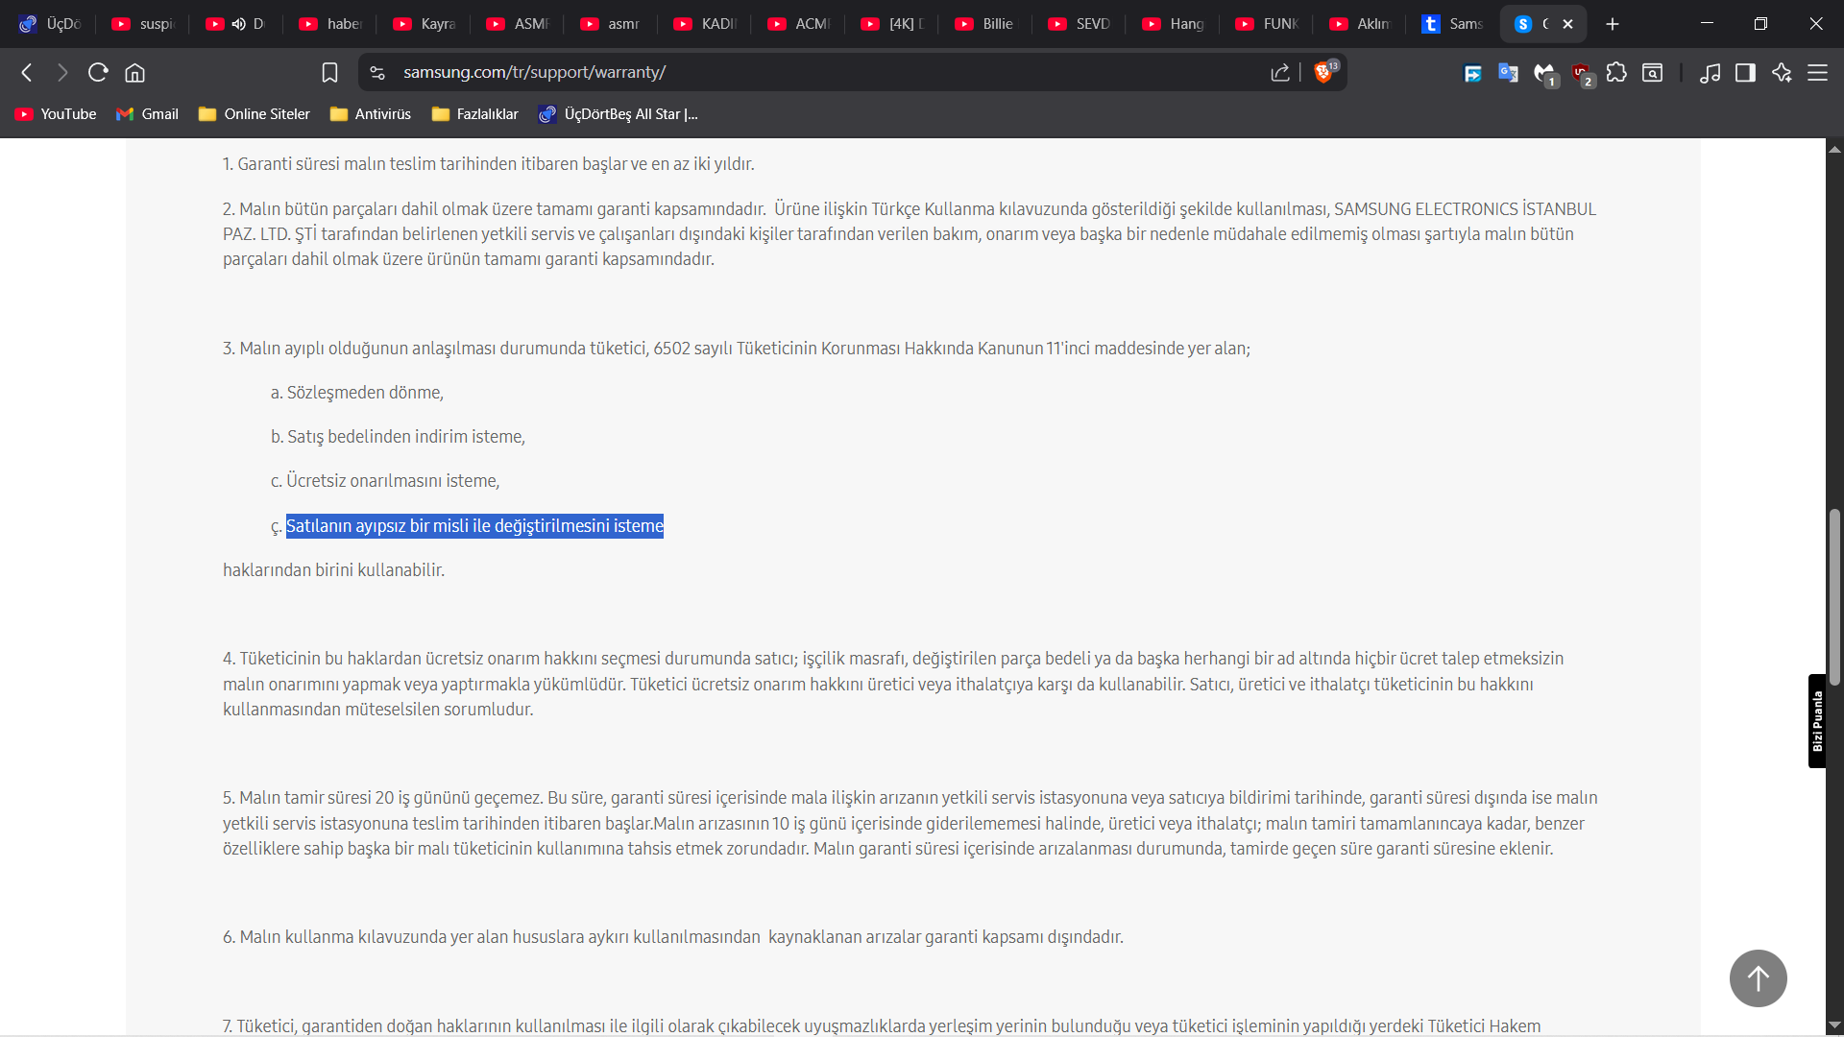Open the blue arrow download extension

[1472, 73]
